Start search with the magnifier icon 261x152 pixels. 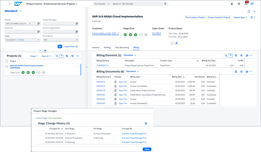(x=165, y=4)
